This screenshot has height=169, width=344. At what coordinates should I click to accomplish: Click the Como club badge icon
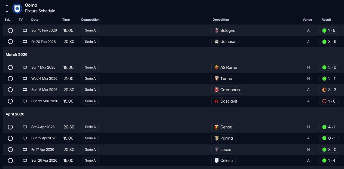point(17,8)
